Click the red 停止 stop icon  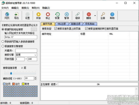pos(48,14)
